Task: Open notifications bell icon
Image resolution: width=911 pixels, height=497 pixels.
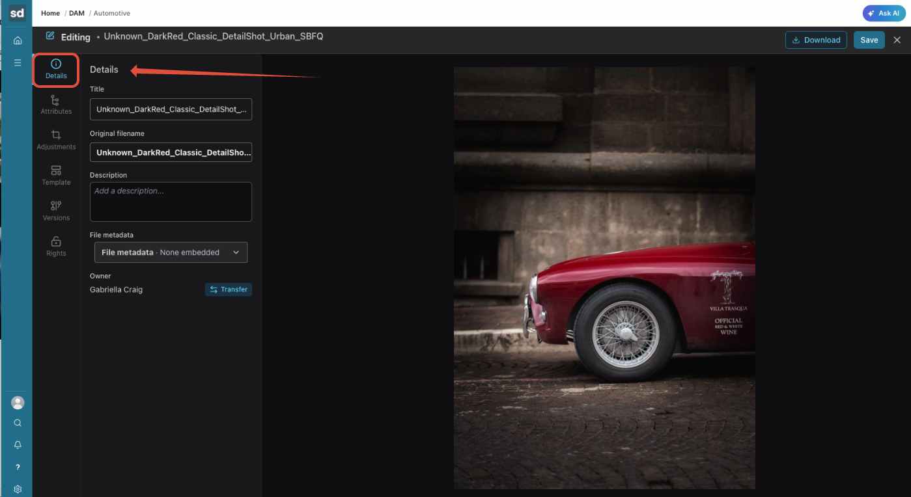Action: [18, 445]
